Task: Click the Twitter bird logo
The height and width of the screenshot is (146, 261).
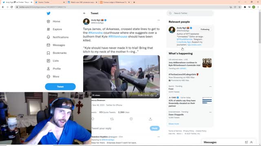Action: pos(49,13)
